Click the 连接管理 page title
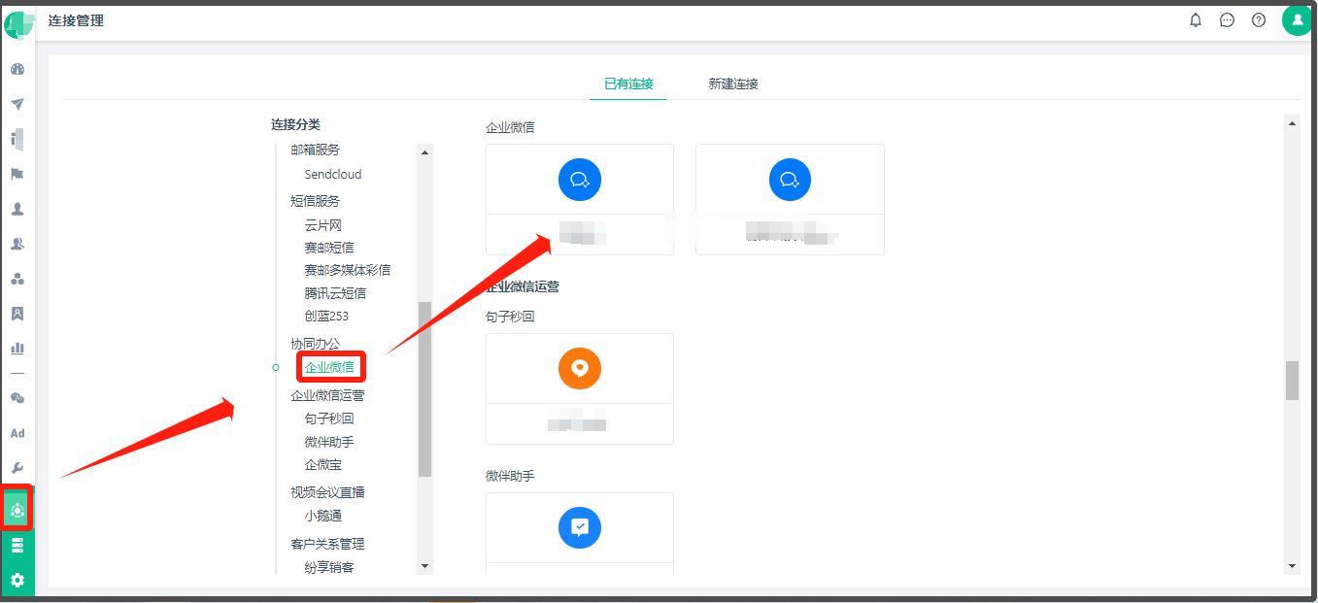 point(76,20)
